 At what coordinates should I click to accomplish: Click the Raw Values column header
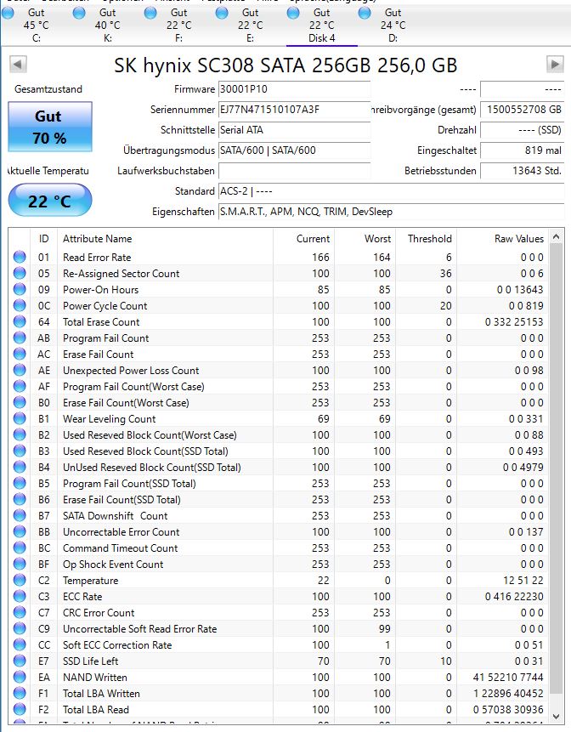[502, 239]
